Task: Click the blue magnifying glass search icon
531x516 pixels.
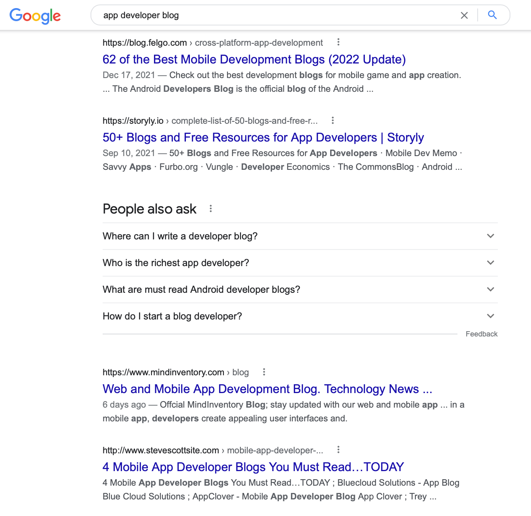Action: coord(492,15)
